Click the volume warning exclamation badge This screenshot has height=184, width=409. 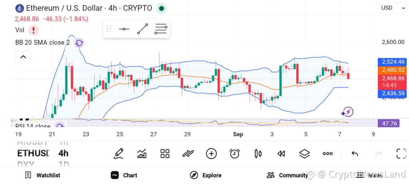pyautogui.click(x=34, y=30)
